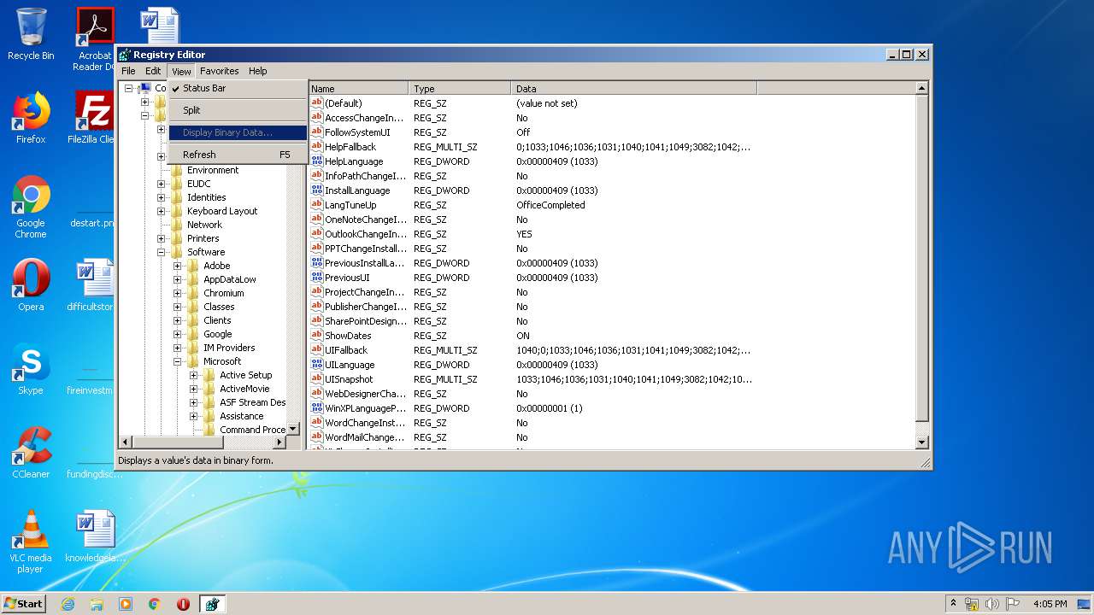Screen dimensions: 1094x615
Task: Choose Refresh from the View menu
Action: tap(238, 155)
